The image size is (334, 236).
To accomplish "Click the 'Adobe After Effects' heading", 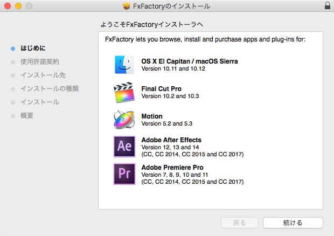I will click(x=171, y=140).
